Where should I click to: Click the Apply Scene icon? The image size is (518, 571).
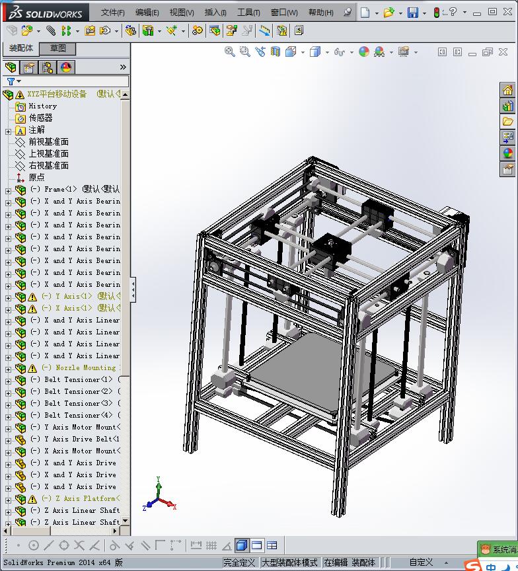coord(379,52)
